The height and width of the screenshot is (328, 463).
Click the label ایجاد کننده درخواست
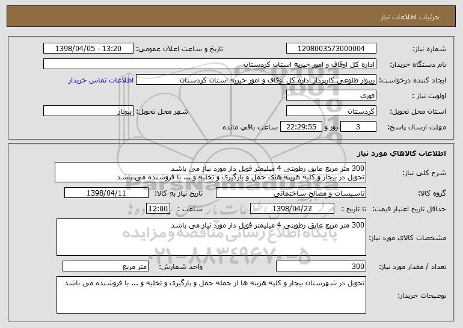click(412, 80)
